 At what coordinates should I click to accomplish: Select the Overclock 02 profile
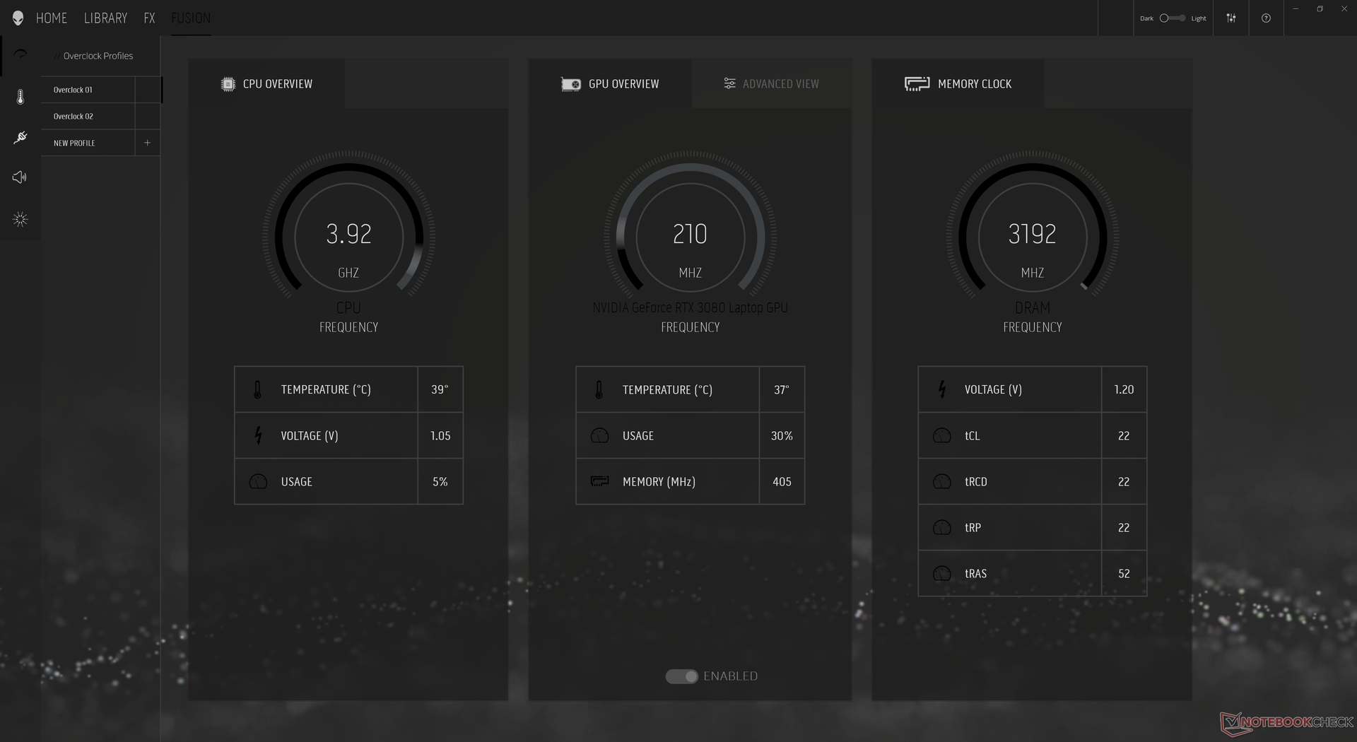[x=74, y=117]
